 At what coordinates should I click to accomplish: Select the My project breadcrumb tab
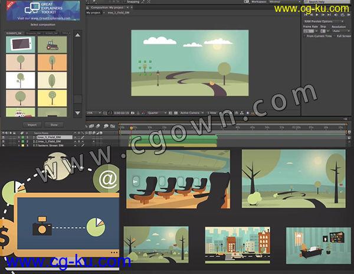coord(93,12)
